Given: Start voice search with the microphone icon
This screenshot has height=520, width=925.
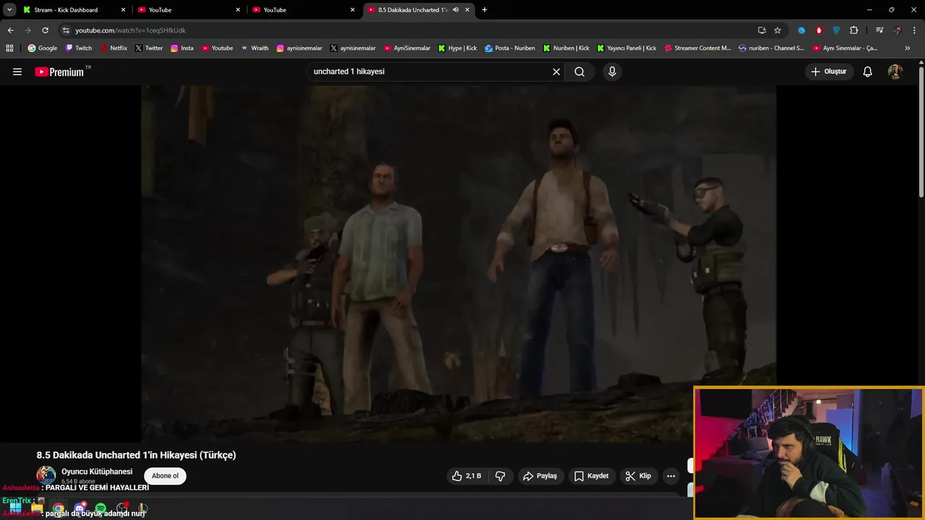Looking at the screenshot, I should coord(612,71).
